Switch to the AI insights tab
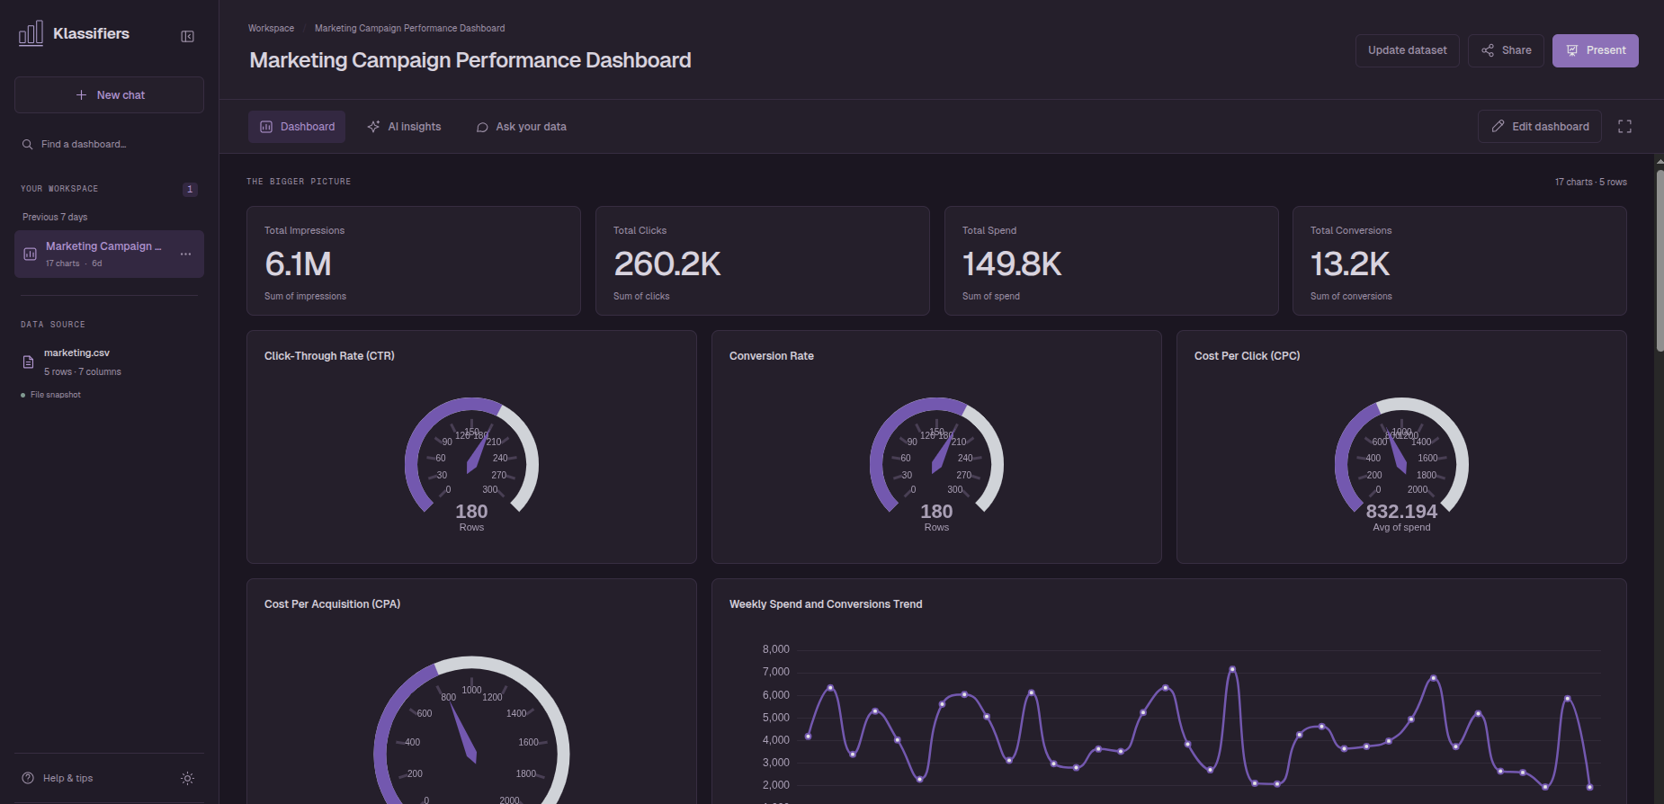Viewport: 1664px width, 804px height. (x=404, y=127)
